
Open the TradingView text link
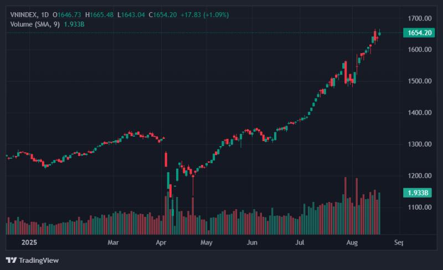point(39,261)
